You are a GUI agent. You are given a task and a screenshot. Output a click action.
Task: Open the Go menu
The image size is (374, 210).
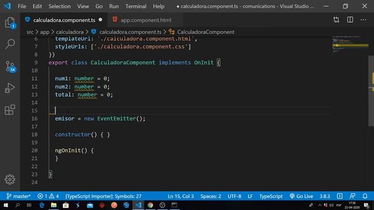(99, 6)
